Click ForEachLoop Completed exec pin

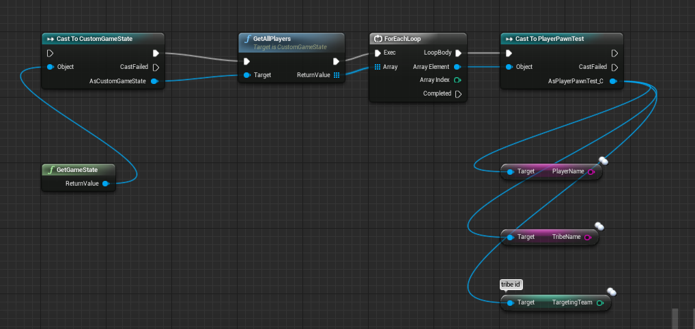click(x=458, y=94)
